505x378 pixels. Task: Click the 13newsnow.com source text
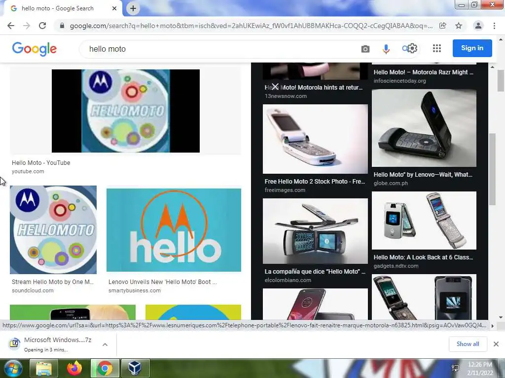286,96
